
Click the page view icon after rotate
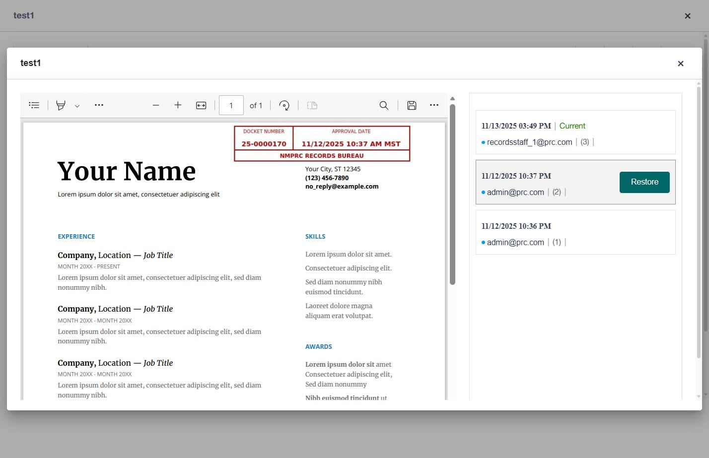[x=312, y=105]
